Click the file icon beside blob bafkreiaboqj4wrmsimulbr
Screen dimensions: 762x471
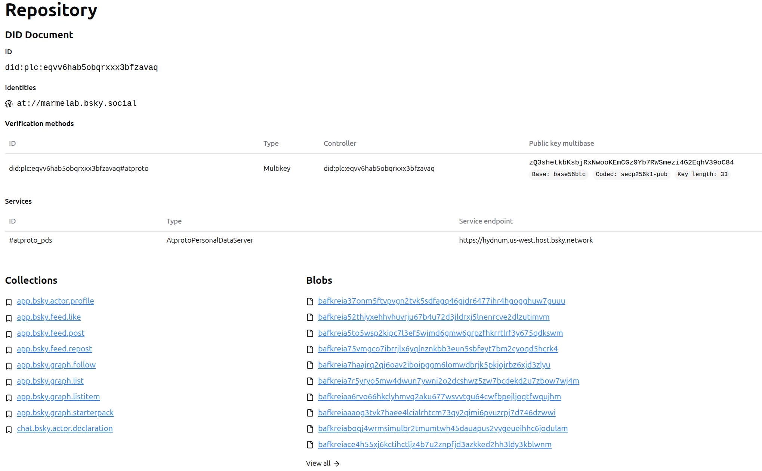point(310,429)
